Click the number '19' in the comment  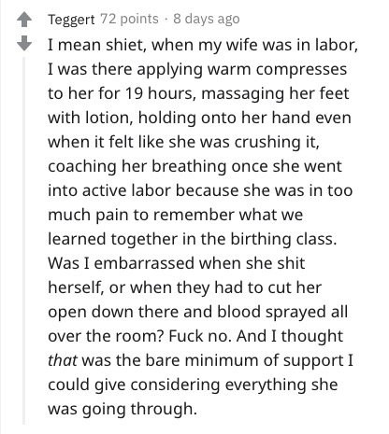coord(134,93)
